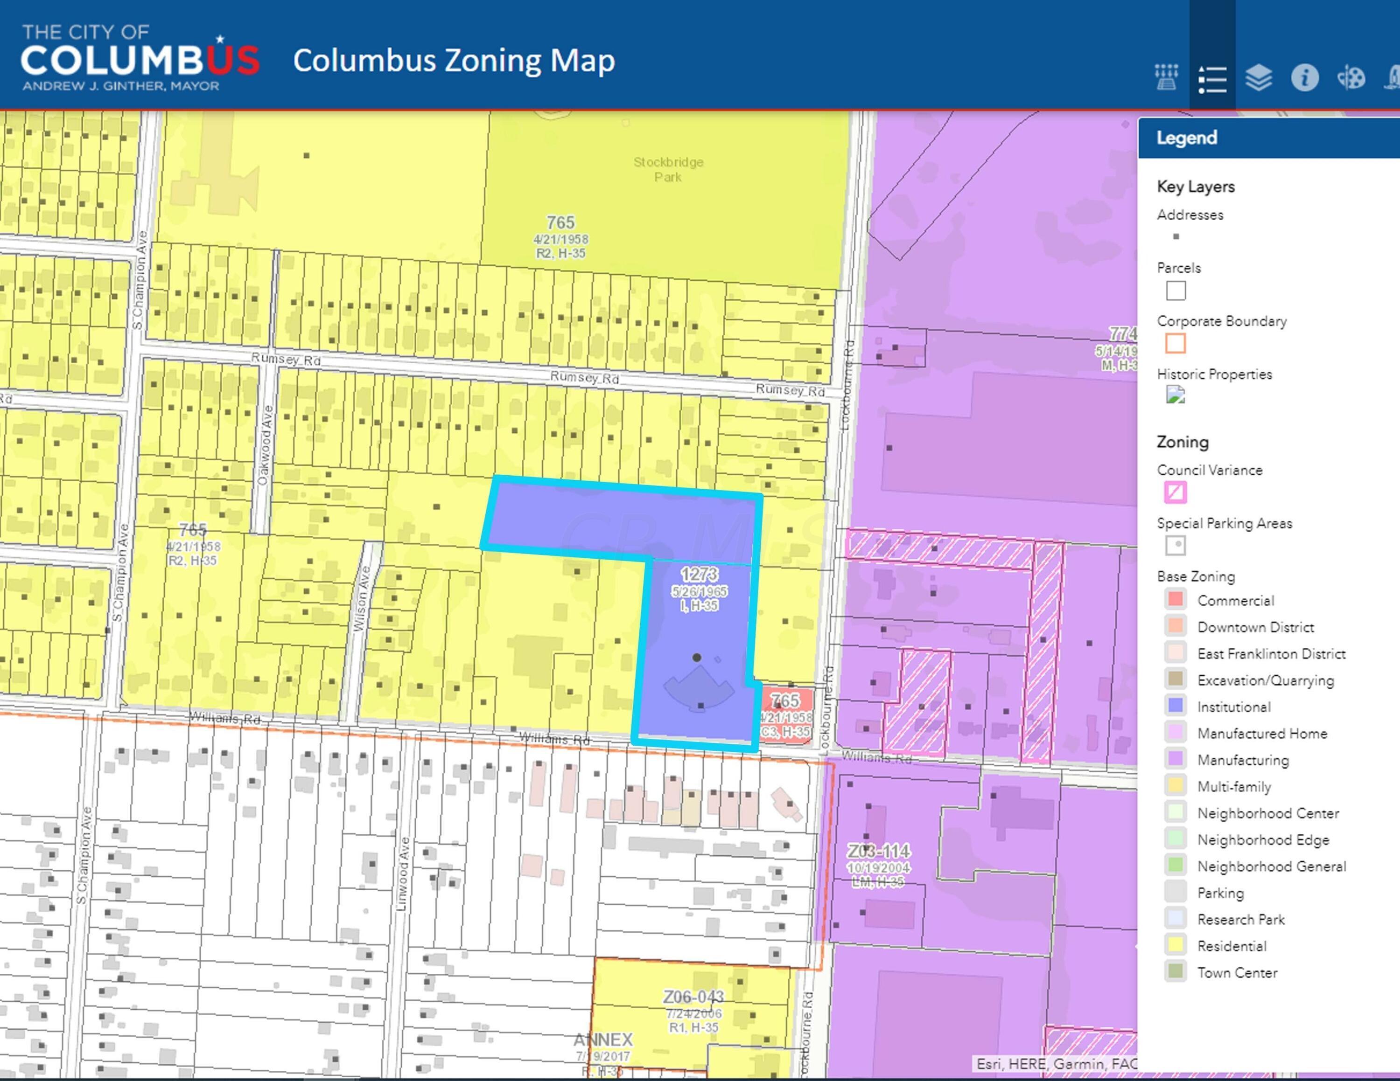Click the Downtown District color swatch

pyautogui.click(x=1176, y=626)
